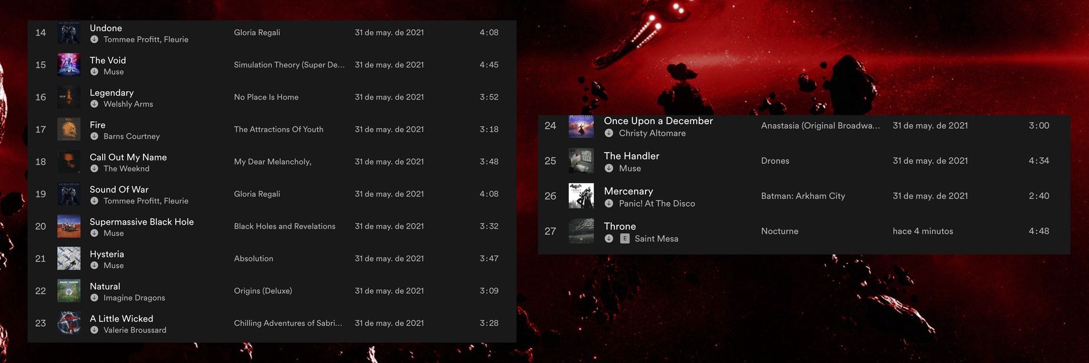Open artist Welshly Arms

tap(128, 104)
